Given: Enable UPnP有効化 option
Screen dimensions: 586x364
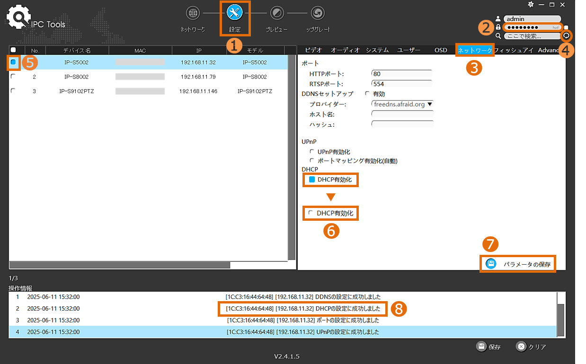Looking at the screenshot, I should [311, 151].
